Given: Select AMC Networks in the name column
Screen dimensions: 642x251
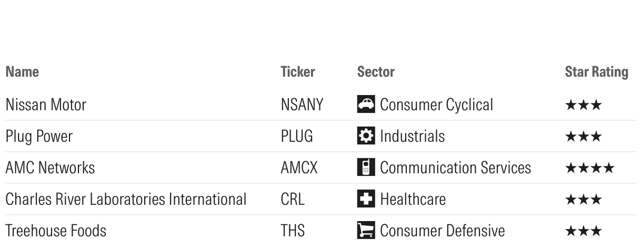Looking at the screenshot, I should tap(50, 168).
